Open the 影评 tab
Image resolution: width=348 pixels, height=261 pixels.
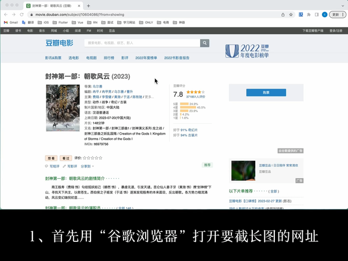125,58
